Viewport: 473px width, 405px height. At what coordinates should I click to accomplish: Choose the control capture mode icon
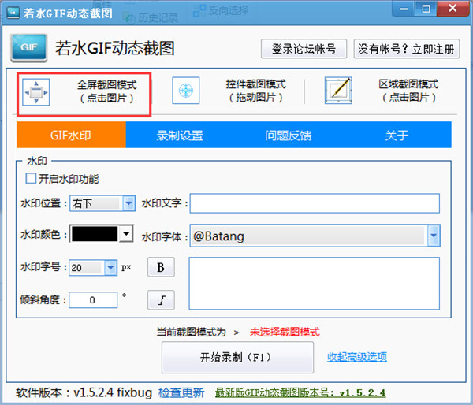click(x=186, y=91)
